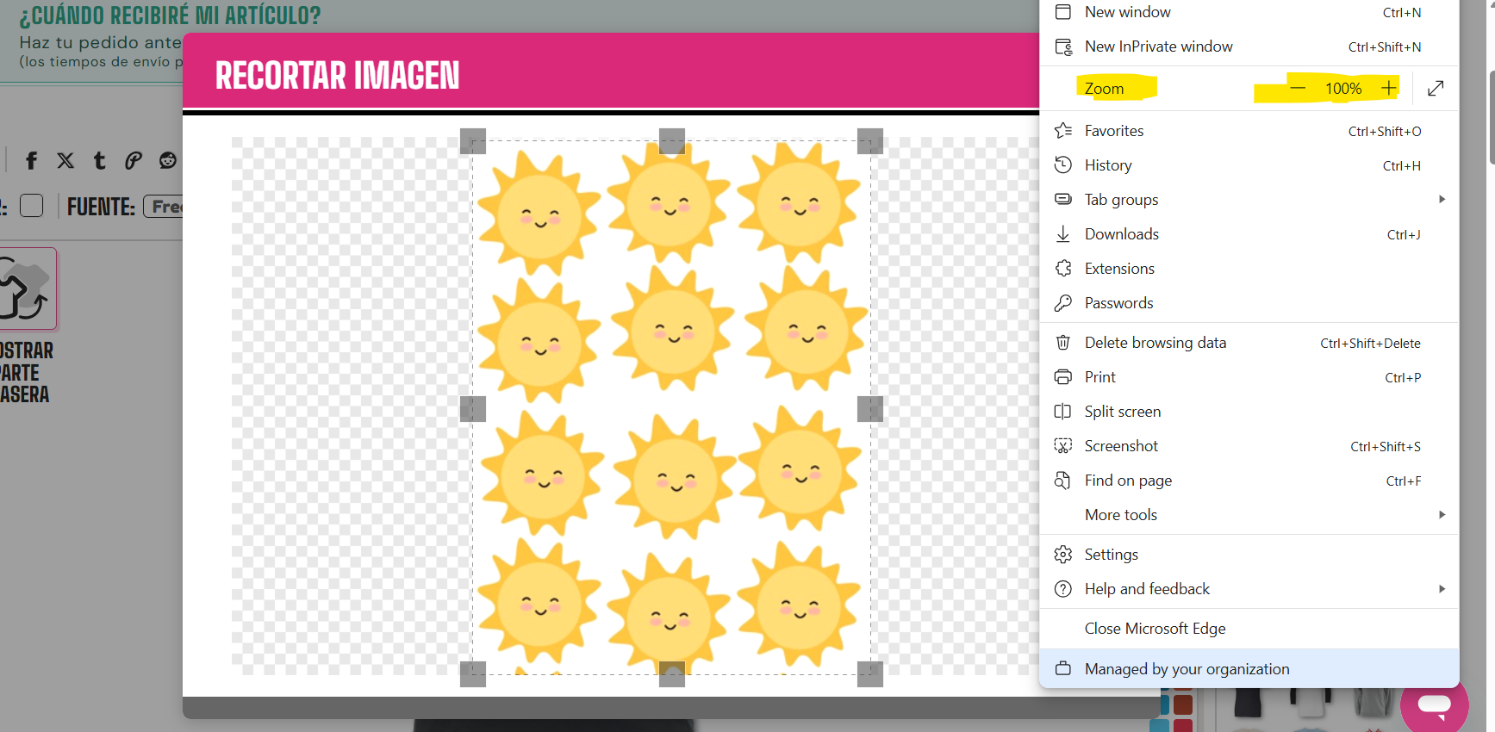
Task: Click the show back side shirt icon
Action: [x=28, y=289]
